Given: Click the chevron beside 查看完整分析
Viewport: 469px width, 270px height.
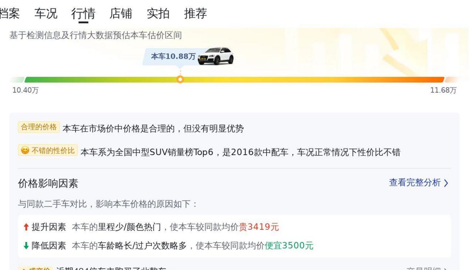Looking at the screenshot, I should [446, 183].
